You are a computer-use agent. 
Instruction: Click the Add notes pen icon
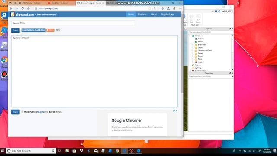[168, 8]
